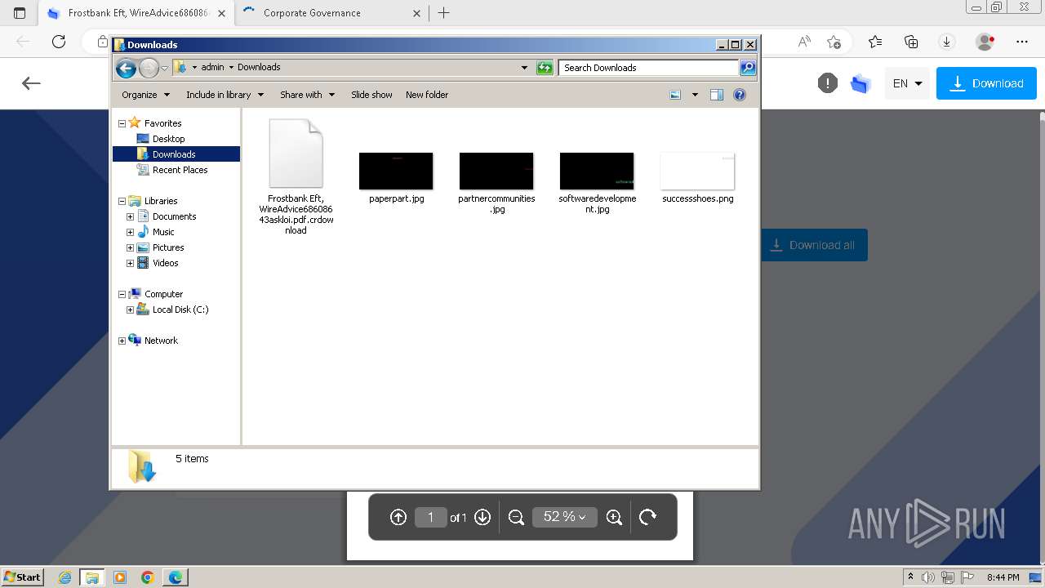Viewport: 1045px width, 588px height.
Task: Expand the Pictures library
Action: click(x=130, y=247)
